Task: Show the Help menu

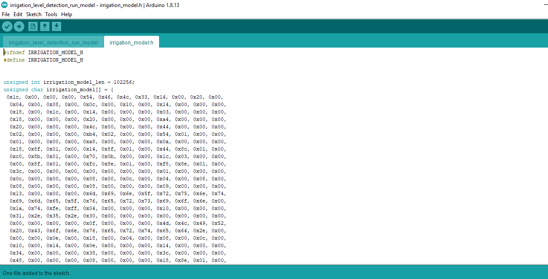Action: tap(66, 14)
